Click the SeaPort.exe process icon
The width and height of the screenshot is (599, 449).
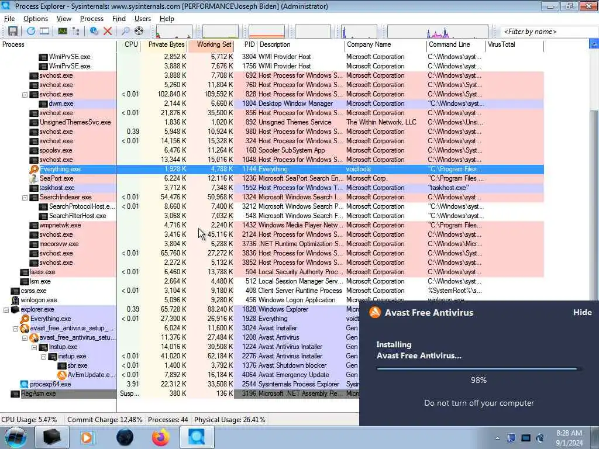coord(34,178)
